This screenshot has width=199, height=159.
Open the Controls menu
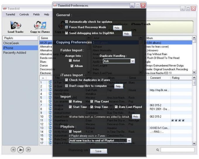point(24,14)
